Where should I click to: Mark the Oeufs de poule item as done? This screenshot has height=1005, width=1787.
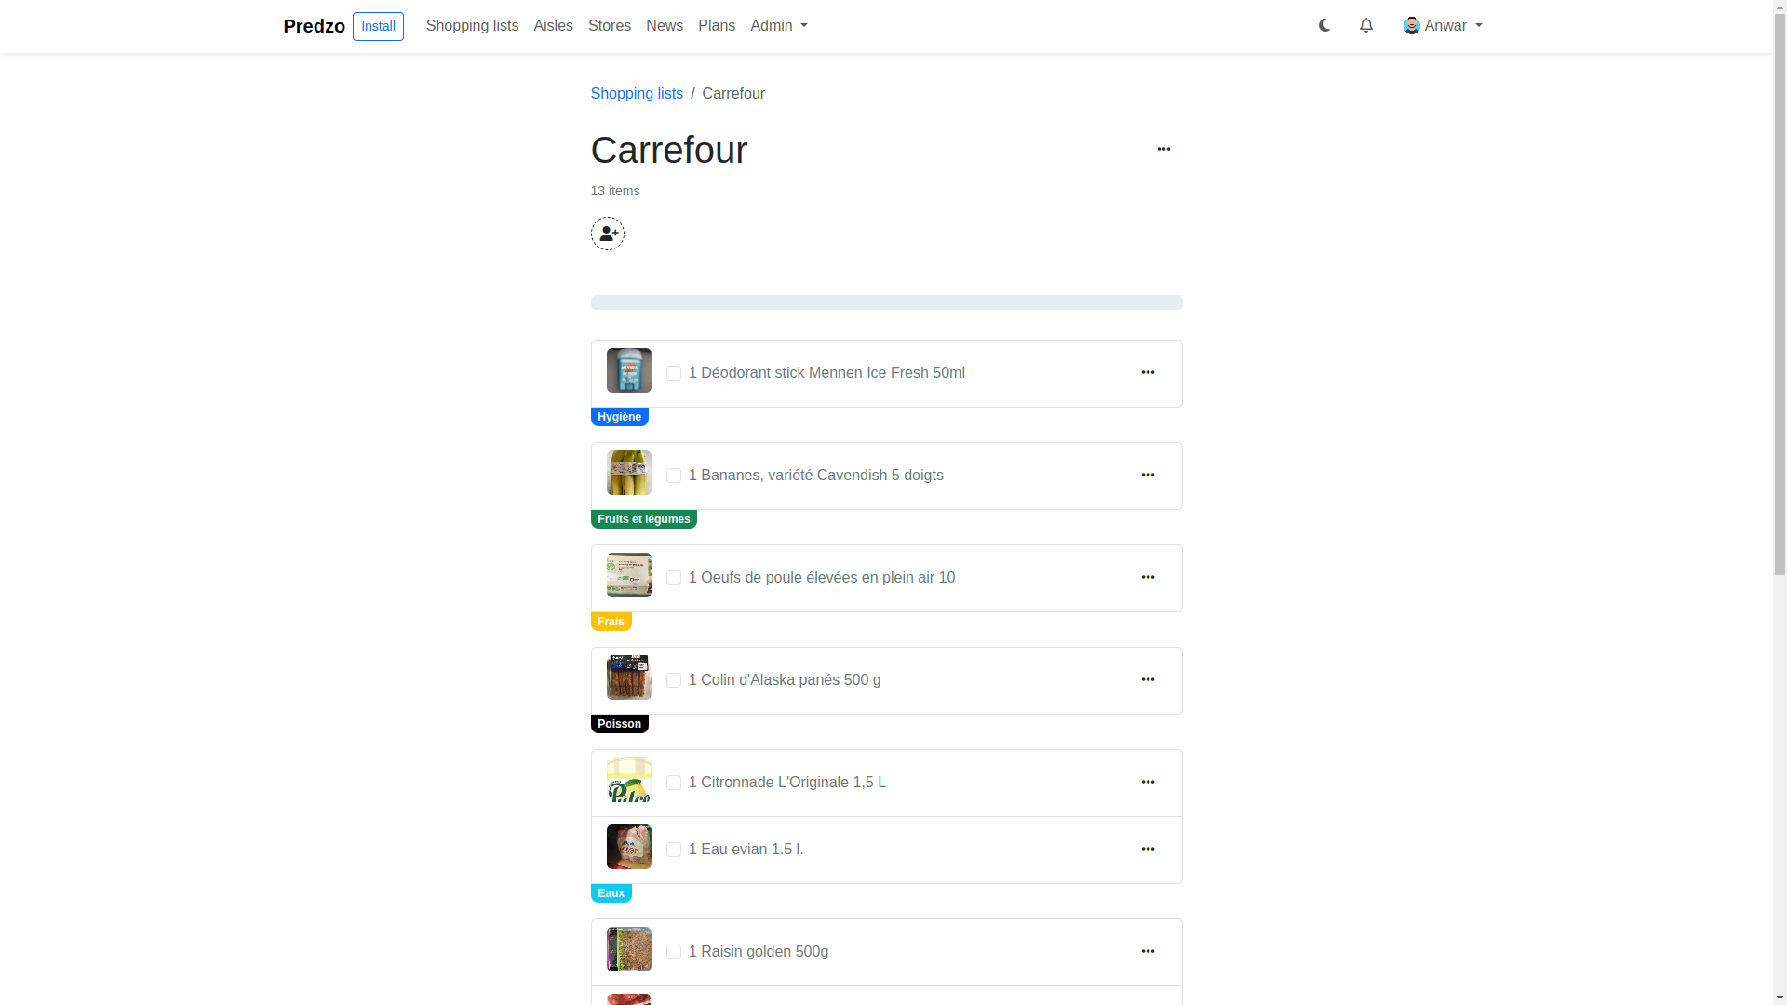tap(674, 578)
